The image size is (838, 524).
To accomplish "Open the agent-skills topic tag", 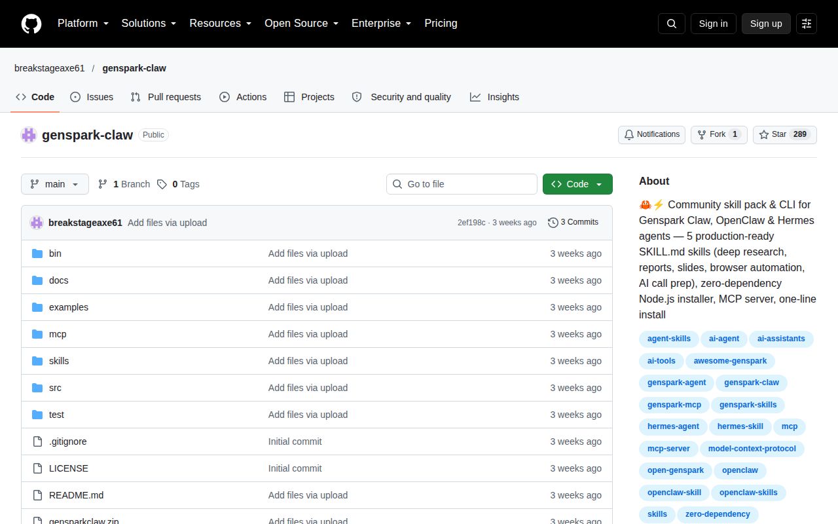I will 669,339.
